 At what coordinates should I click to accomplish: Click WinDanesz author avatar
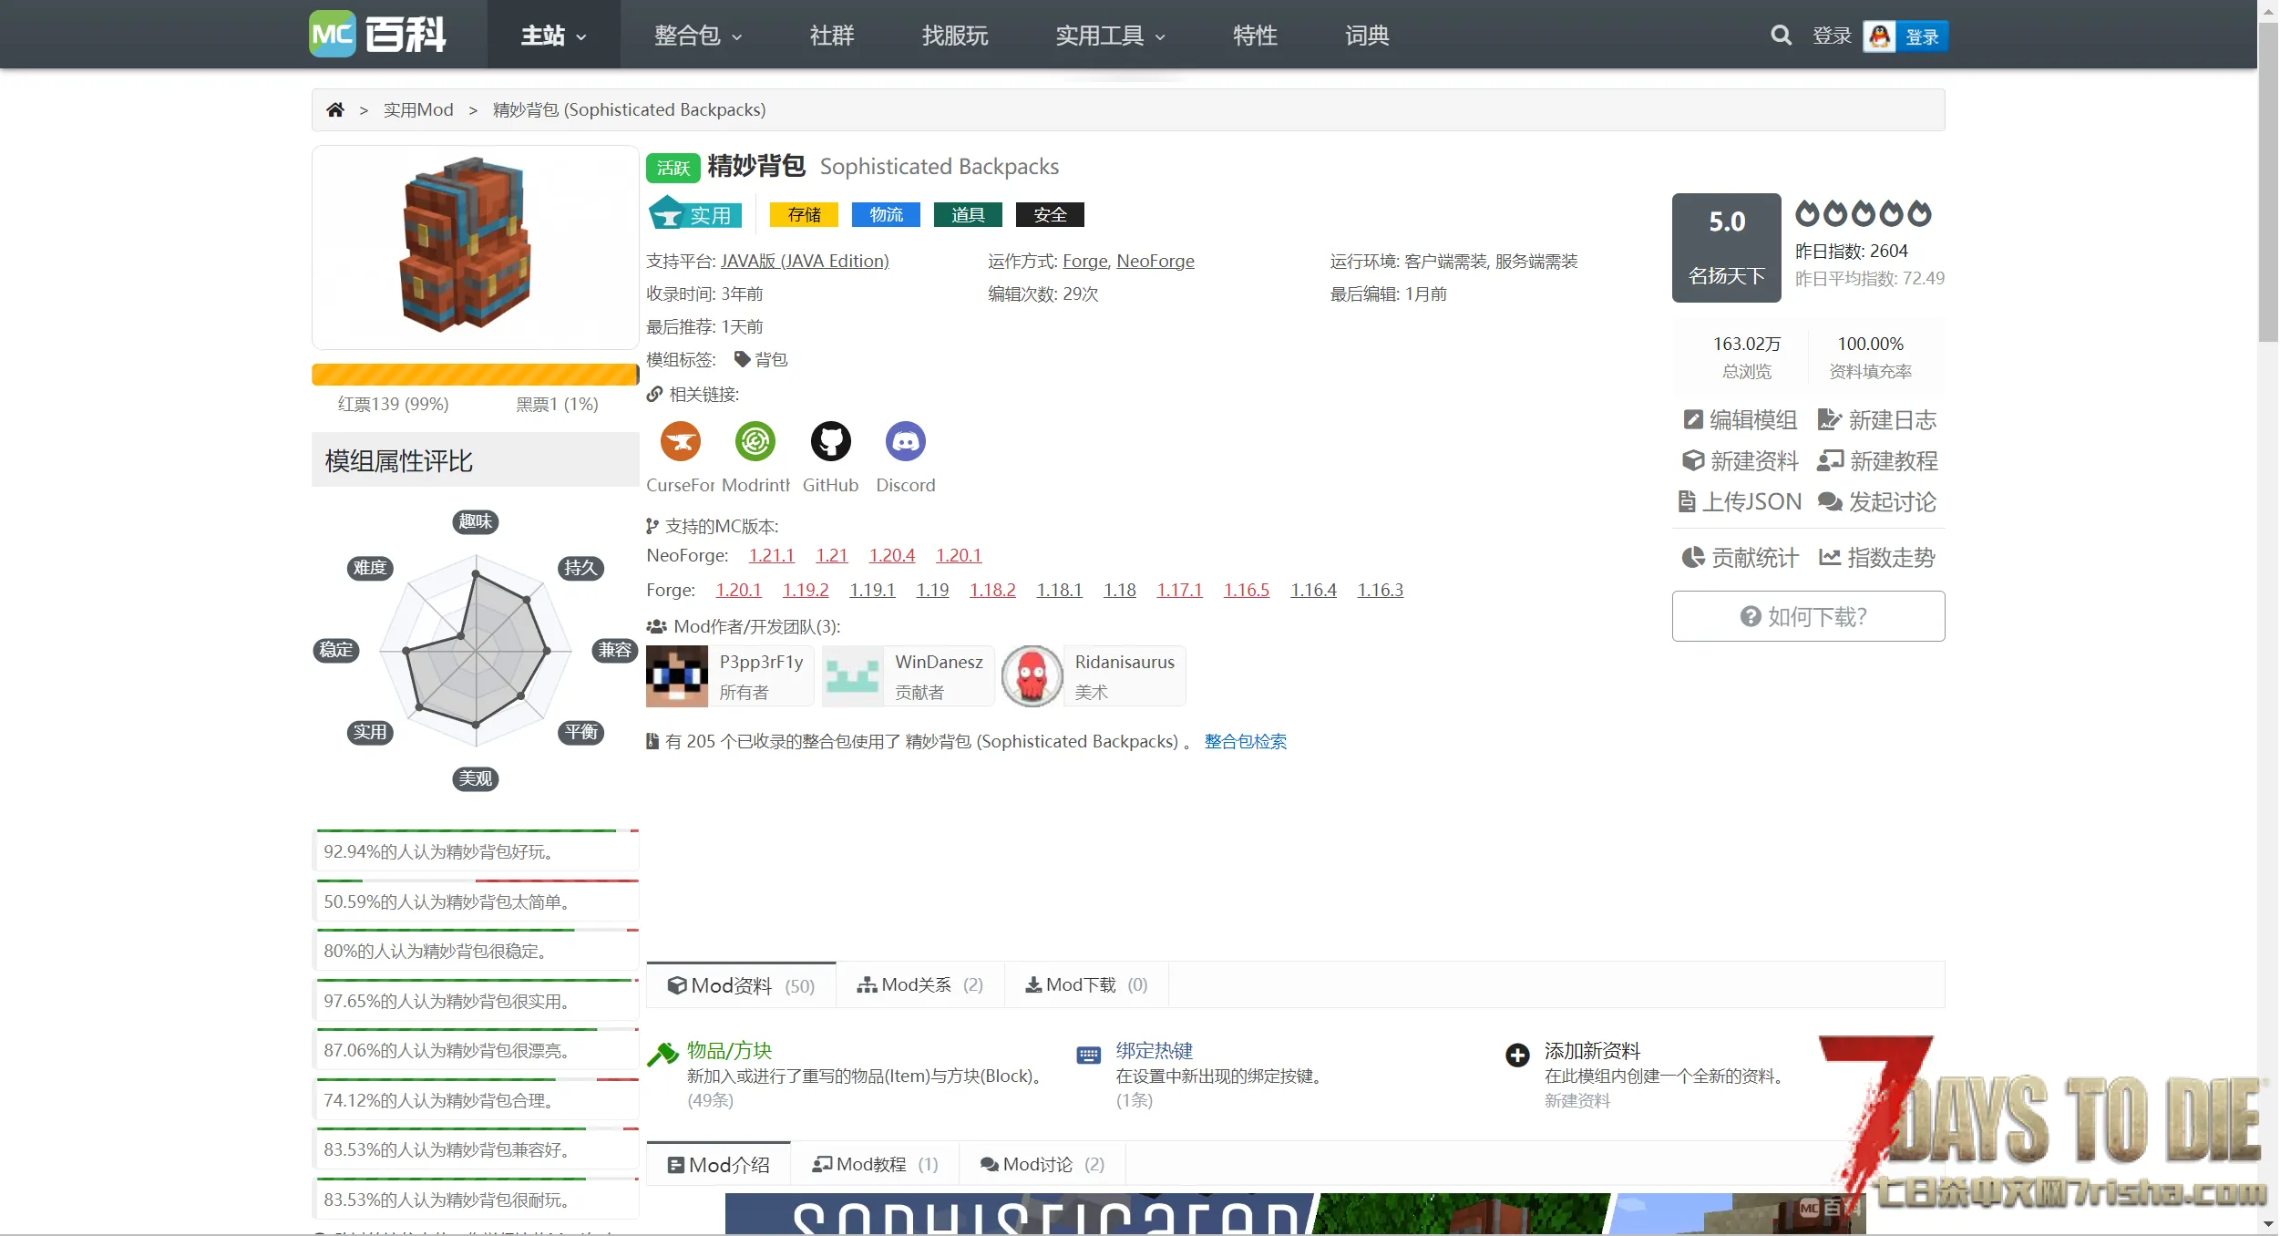coord(853,676)
